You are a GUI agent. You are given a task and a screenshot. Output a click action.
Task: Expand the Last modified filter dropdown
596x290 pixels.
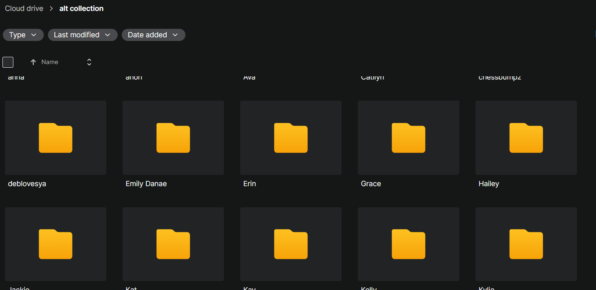[x=83, y=35]
